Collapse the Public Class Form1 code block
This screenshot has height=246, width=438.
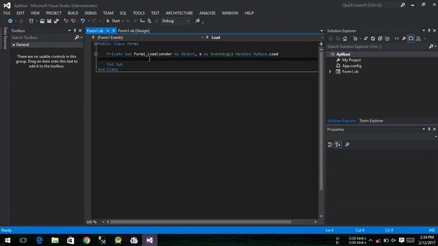point(96,44)
